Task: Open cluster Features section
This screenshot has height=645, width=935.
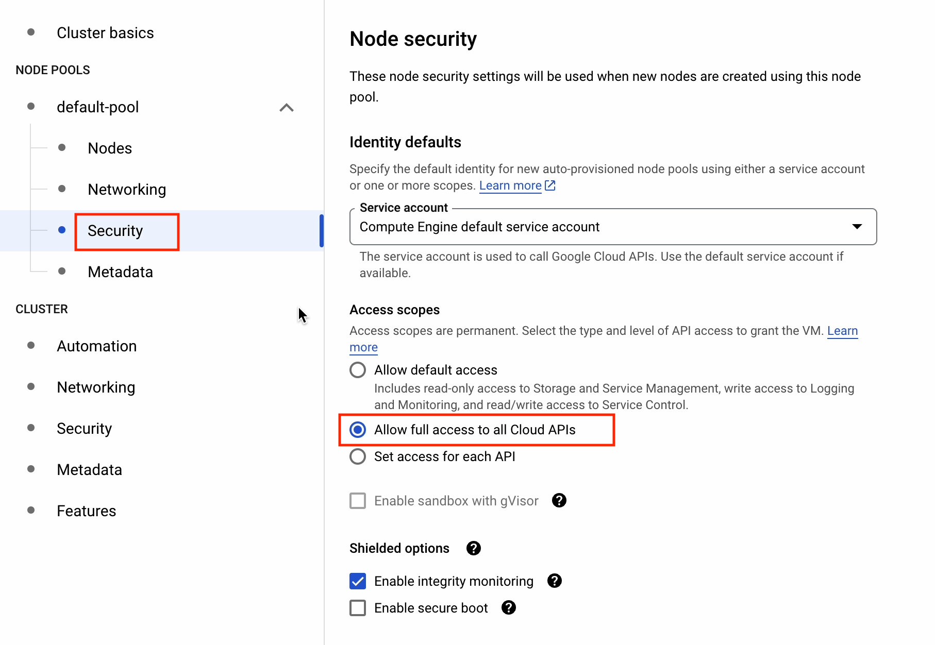Action: pyautogui.click(x=86, y=511)
